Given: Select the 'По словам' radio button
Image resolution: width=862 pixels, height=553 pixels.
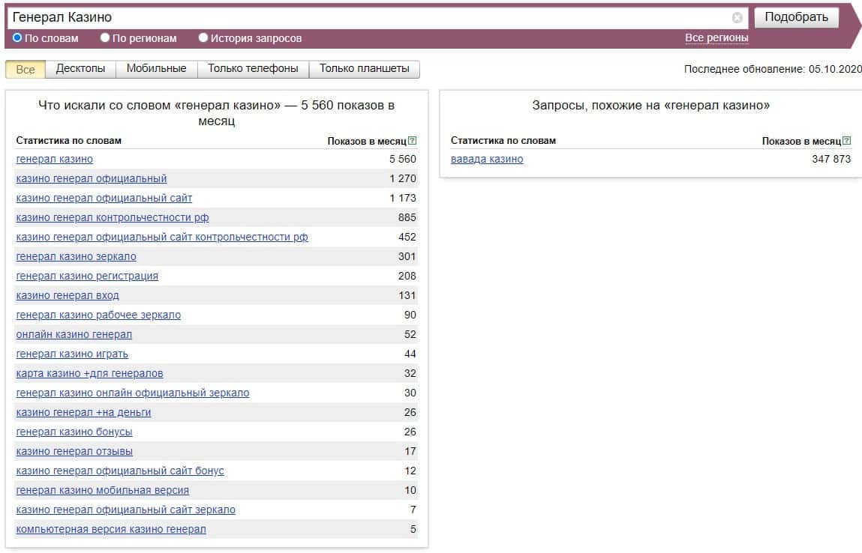Looking at the screenshot, I should [x=18, y=37].
